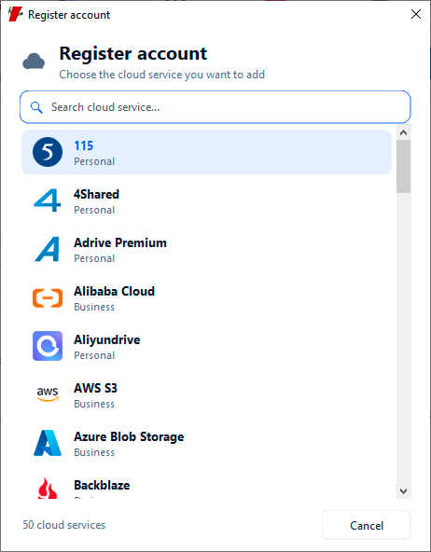This screenshot has width=431, height=552.
Task: Click the list scrollbar down arrow
Action: [404, 491]
